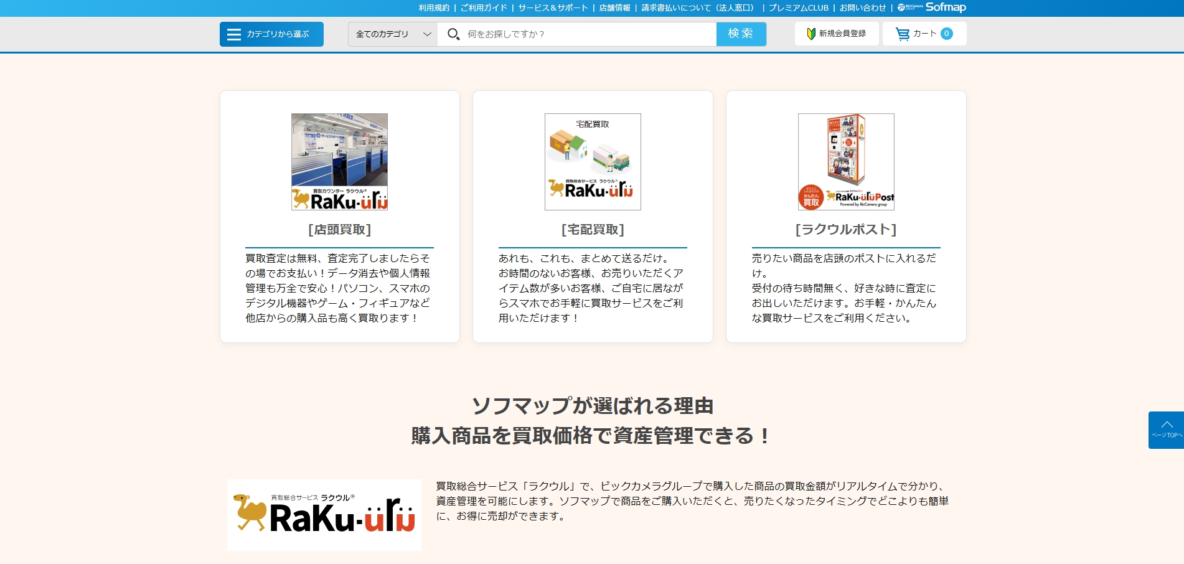Open 請求書払いについて(法人窓口) link
1184x564 pixels.
pyautogui.click(x=699, y=8)
